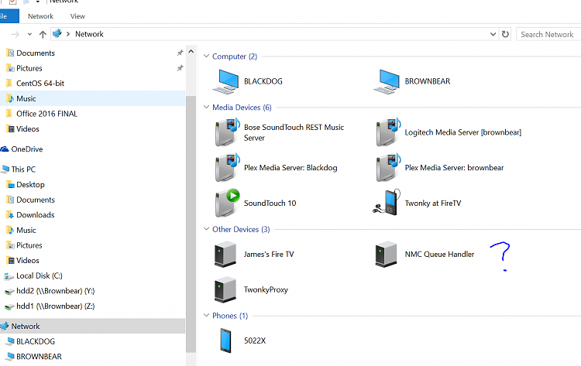Expand the address path chevron before Network
This screenshot has width=581, height=366.
(x=68, y=34)
